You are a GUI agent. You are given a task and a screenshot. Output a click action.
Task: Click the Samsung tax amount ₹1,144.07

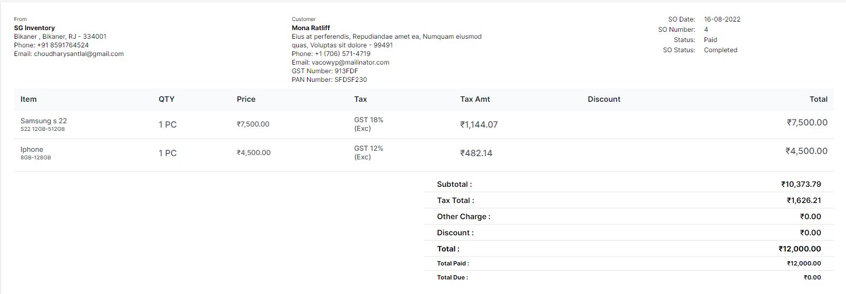point(479,125)
